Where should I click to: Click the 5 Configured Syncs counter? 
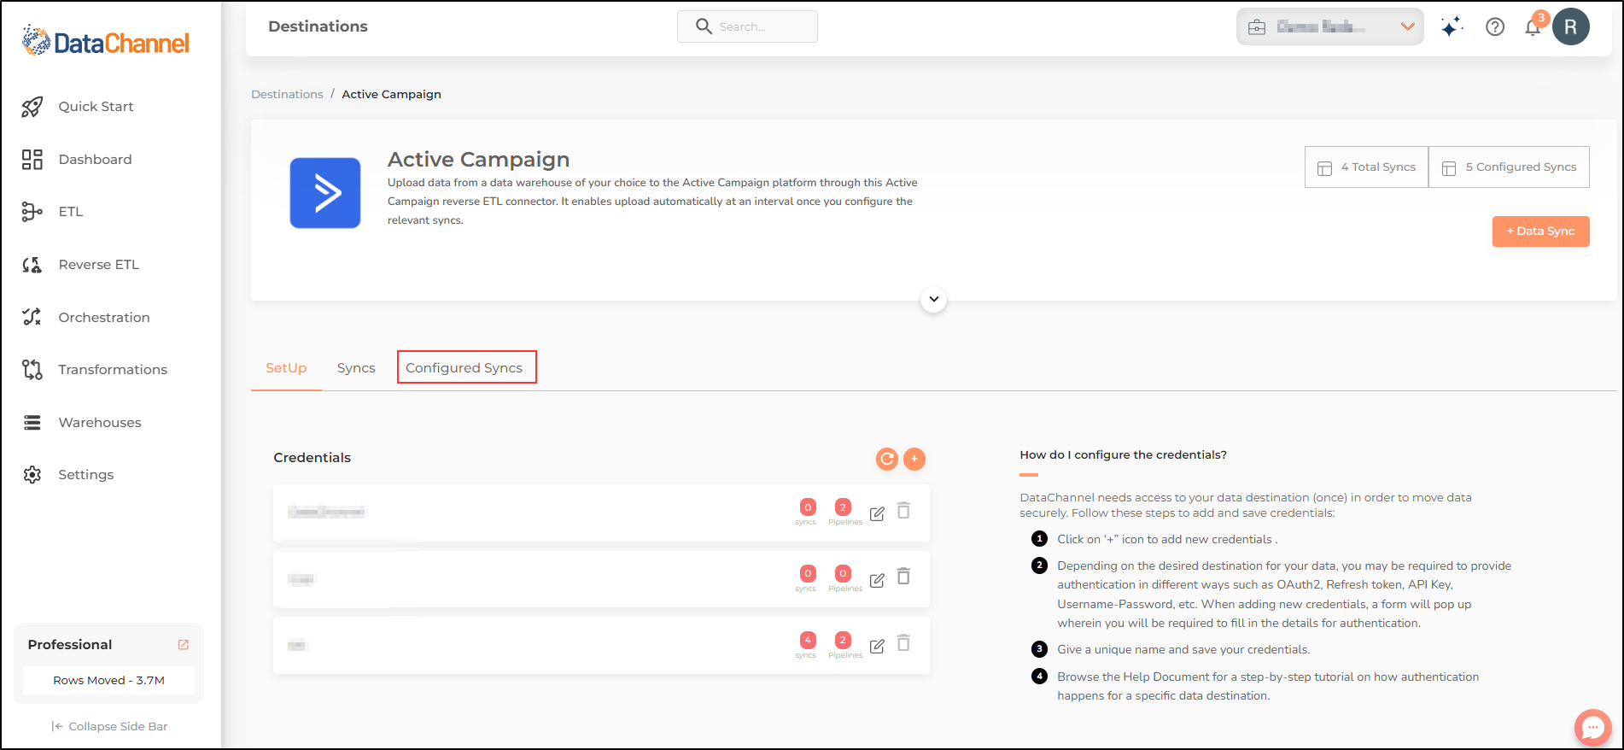click(x=1509, y=167)
